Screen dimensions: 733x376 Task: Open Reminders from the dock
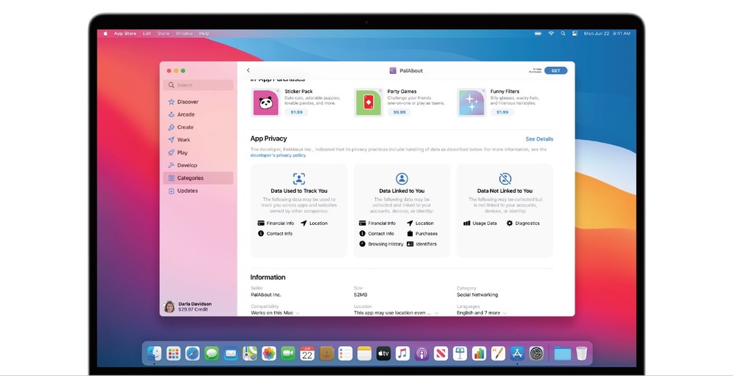(345, 353)
